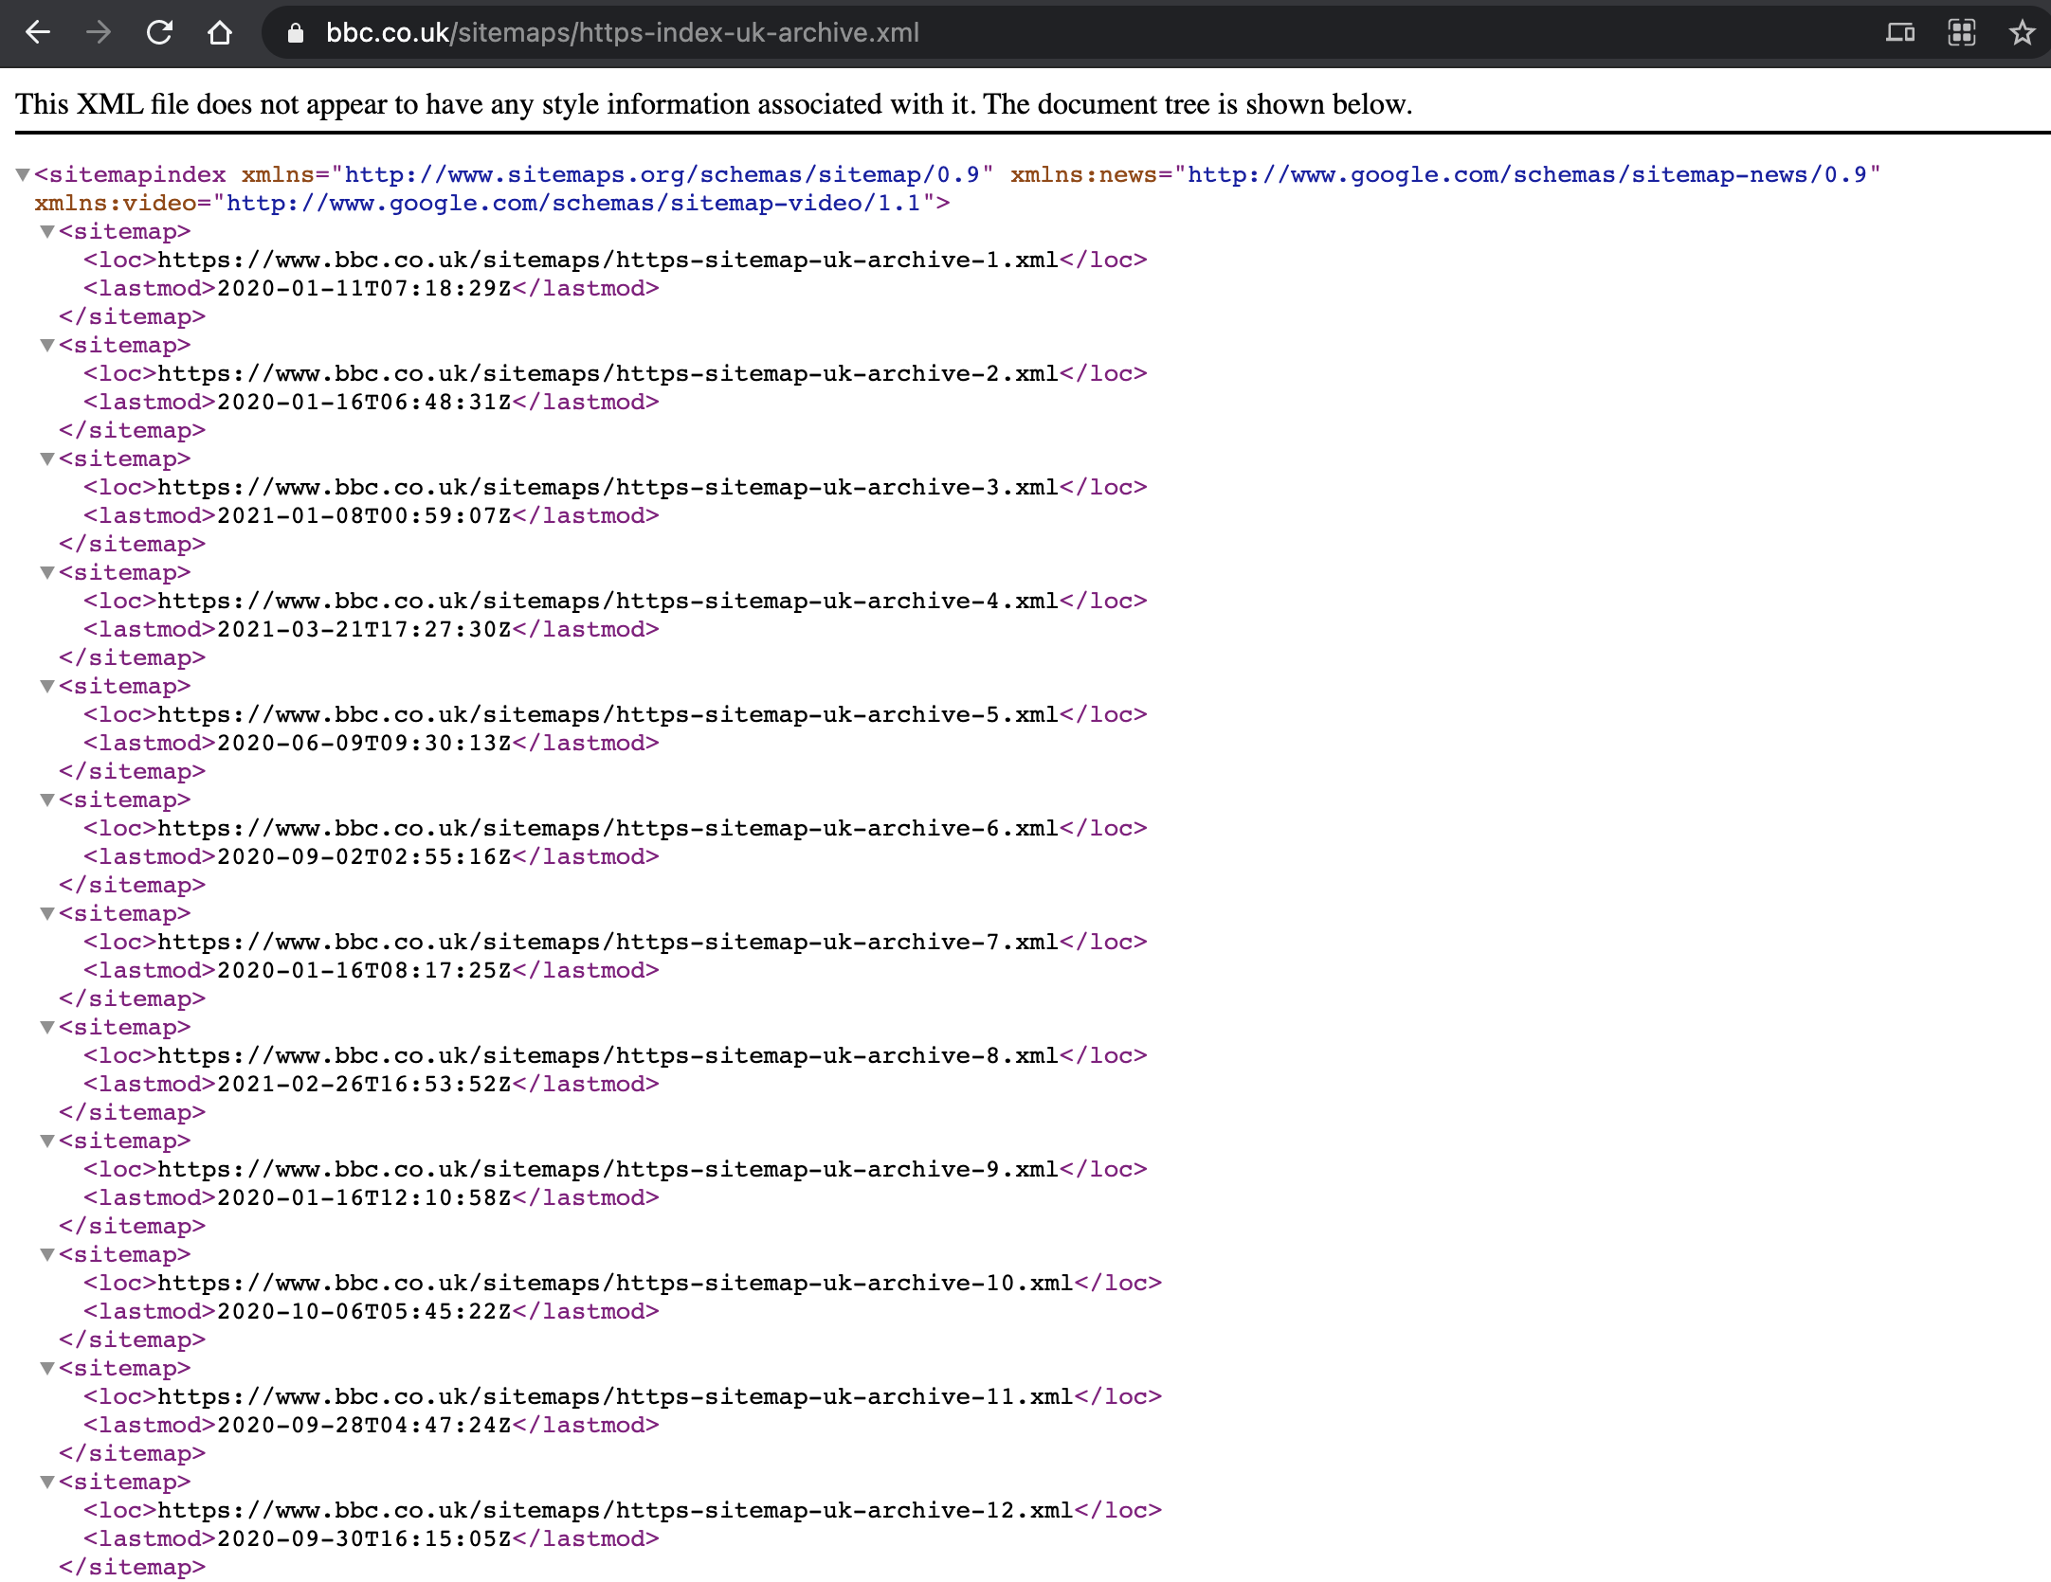
Task: Click the device cast icon
Action: coord(1899,33)
